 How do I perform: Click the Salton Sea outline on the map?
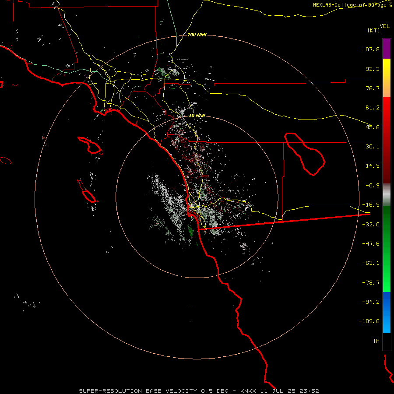tap(305, 154)
